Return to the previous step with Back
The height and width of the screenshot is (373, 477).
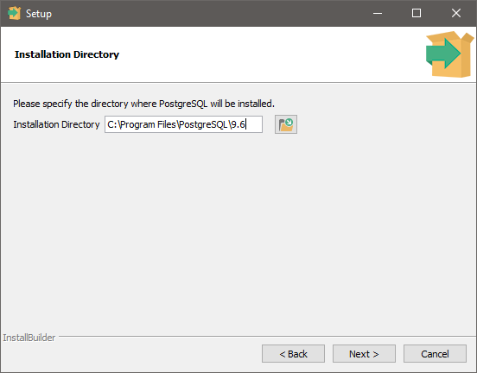(x=293, y=353)
